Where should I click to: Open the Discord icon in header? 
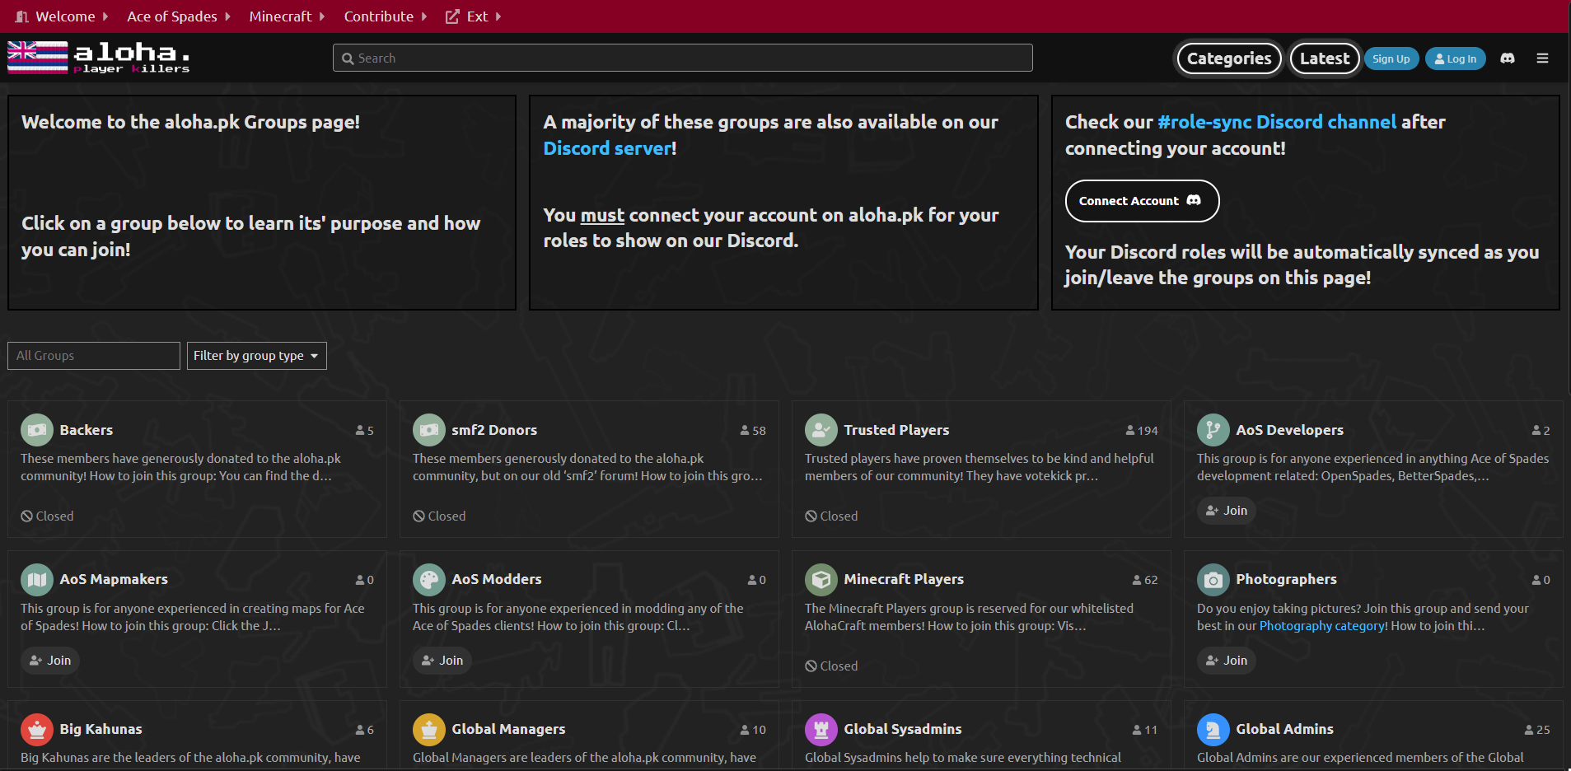pyautogui.click(x=1508, y=58)
